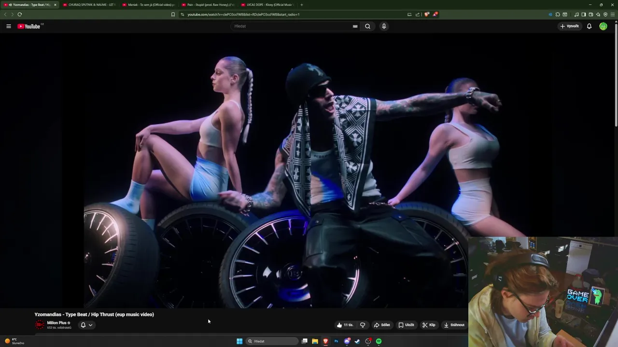Screen dimensions: 618x347
Task: Open the cast/picture-in-picture icon in address bar
Action: 409,14
